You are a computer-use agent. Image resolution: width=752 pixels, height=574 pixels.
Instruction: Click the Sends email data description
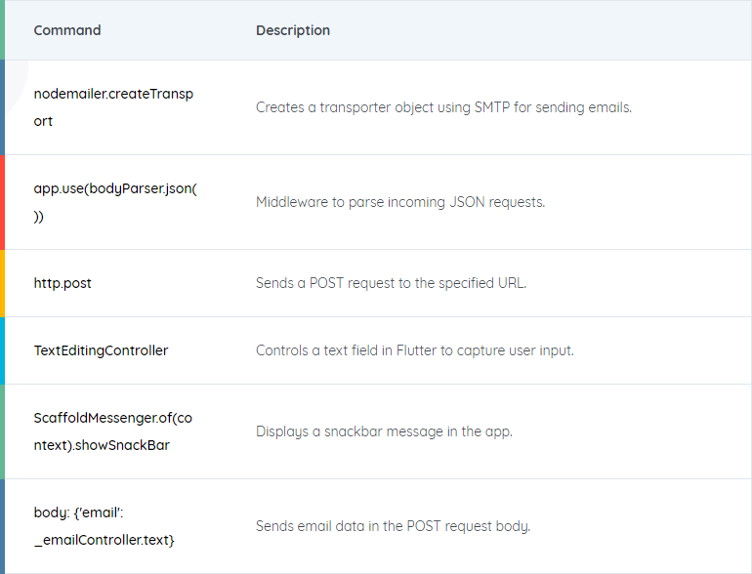(x=394, y=526)
